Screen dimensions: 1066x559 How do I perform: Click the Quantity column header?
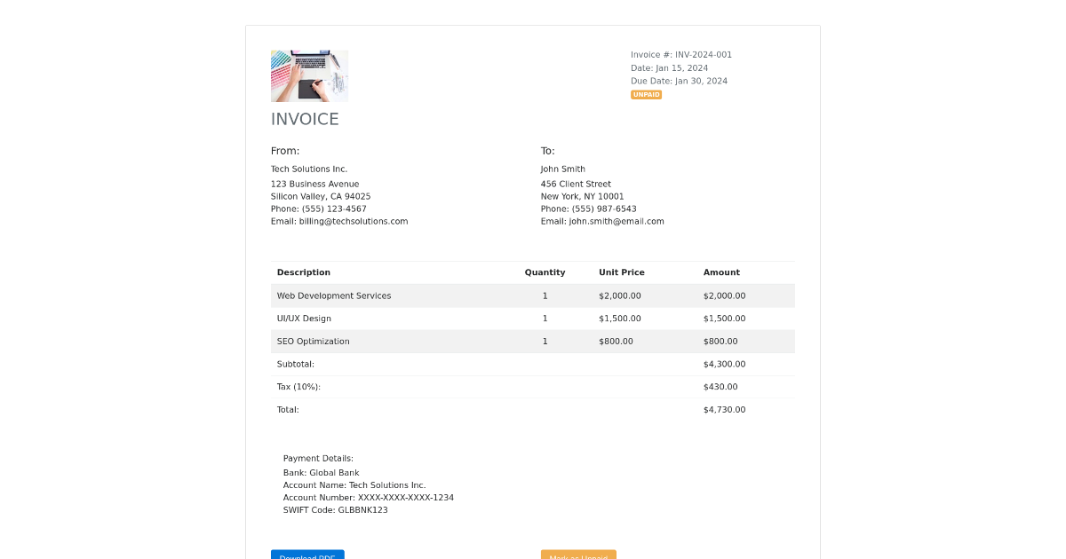(545, 272)
